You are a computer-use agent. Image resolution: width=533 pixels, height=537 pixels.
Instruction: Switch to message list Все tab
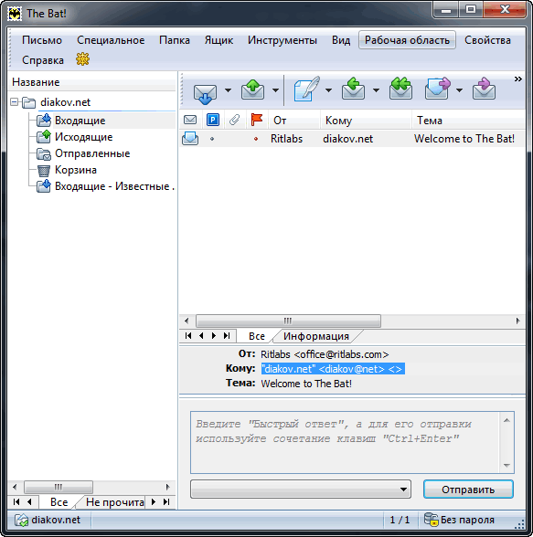(257, 336)
